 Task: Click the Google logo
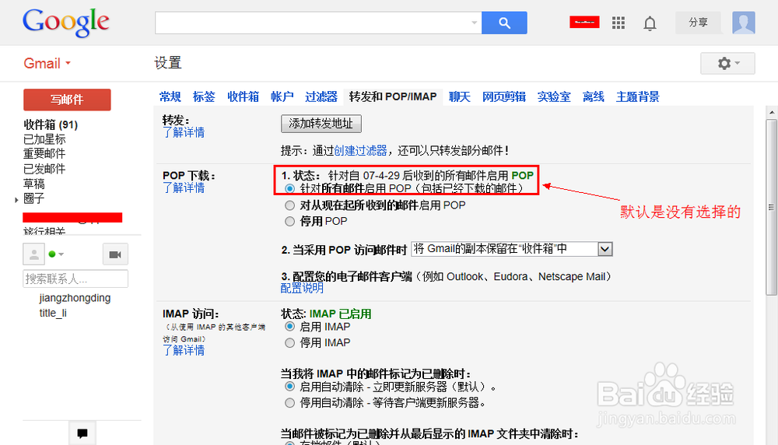[65, 23]
